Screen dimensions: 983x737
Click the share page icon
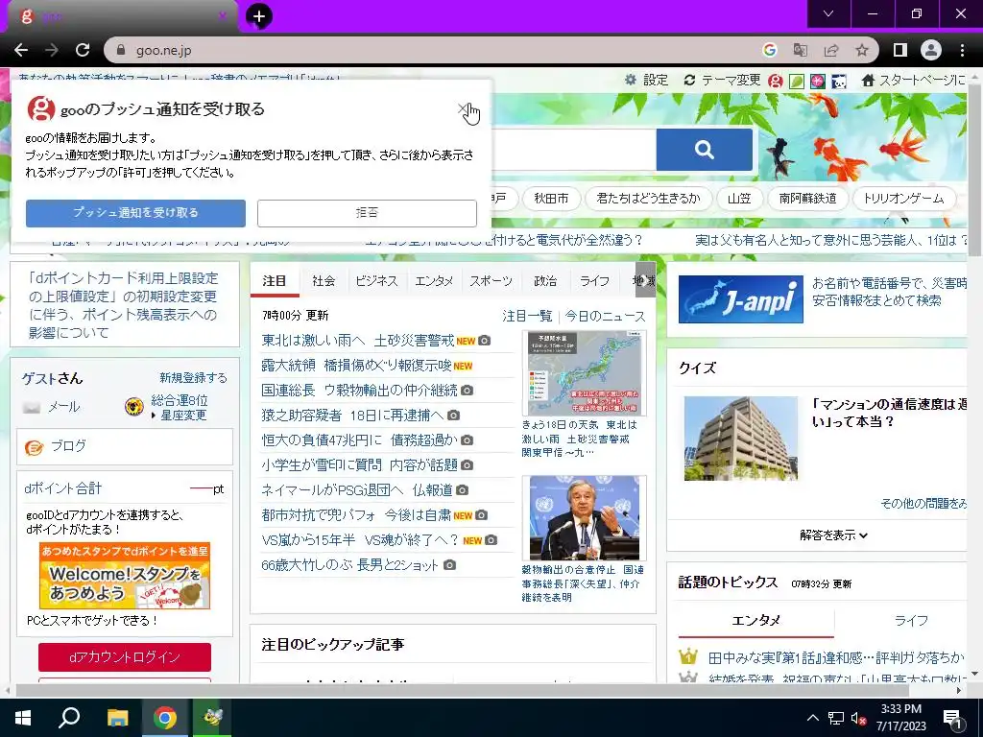(x=831, y=50)
